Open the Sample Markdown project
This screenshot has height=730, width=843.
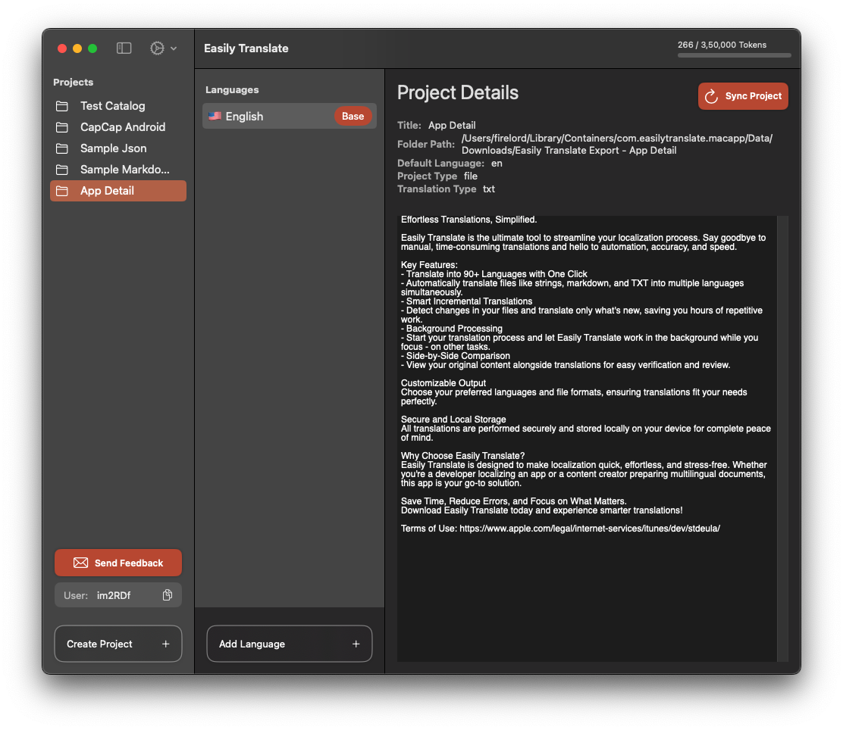(124, 170)
